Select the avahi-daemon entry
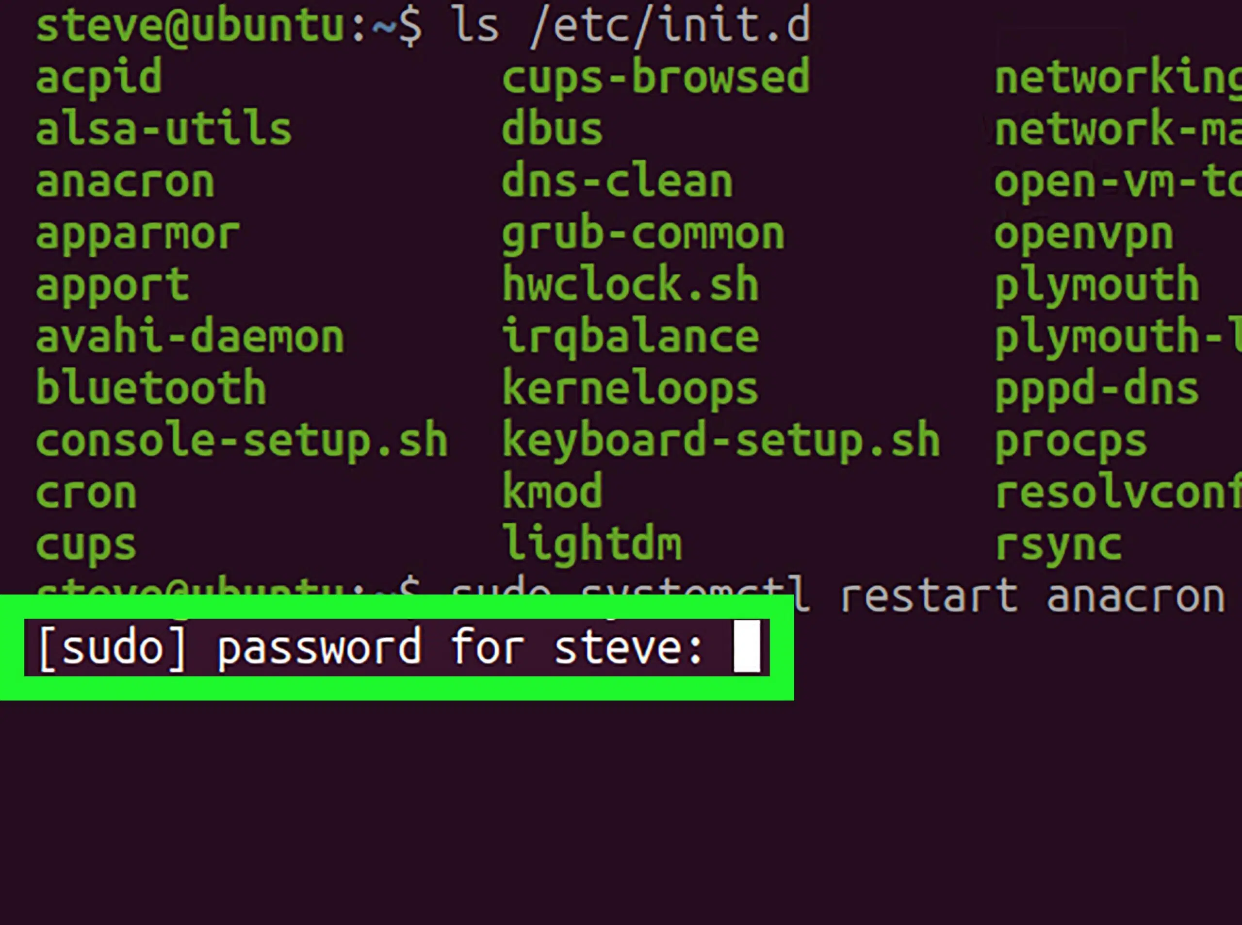The width and height of the screenshot is (1242, 925). (190, 338)
